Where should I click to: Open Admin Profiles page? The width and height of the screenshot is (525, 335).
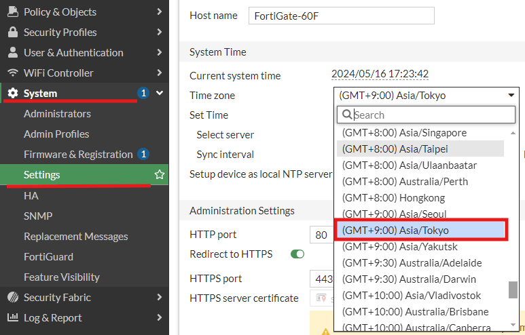point(56,134)
